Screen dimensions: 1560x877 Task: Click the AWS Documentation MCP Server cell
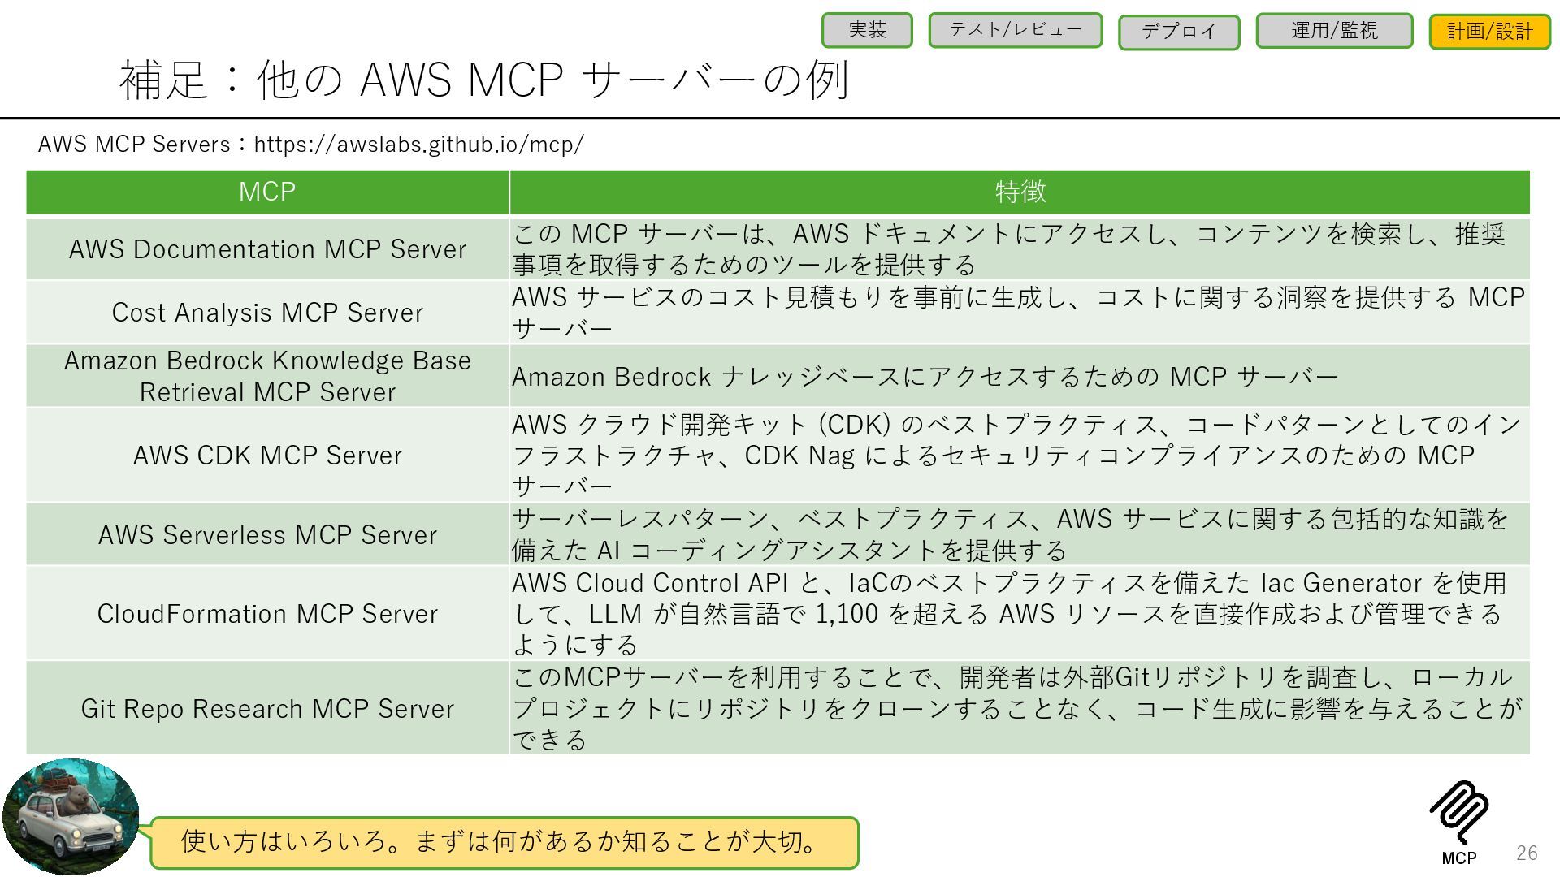tap(267, 248)
